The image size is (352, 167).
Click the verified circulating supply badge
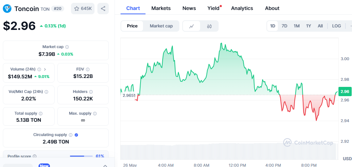click(x=76, y=135)
